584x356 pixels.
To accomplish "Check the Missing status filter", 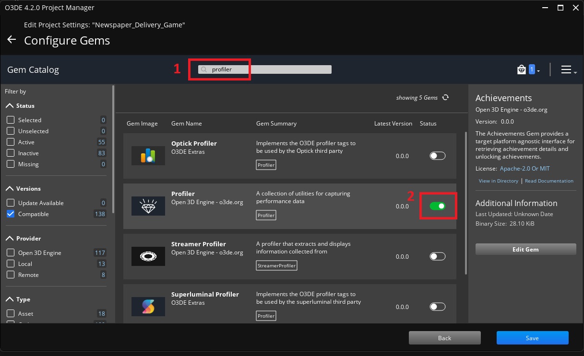I will click(x=11, y=164).
